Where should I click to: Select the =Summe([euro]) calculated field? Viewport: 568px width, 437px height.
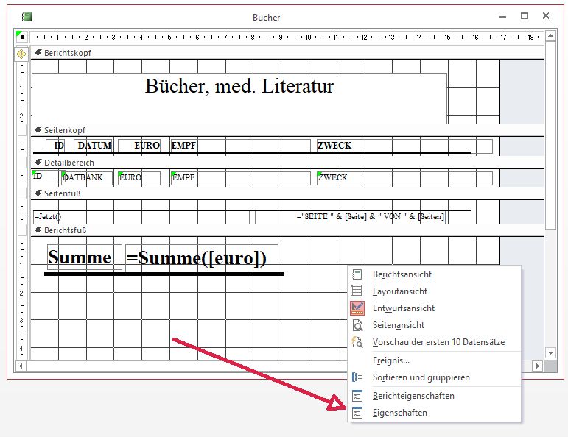coord(202,258)
